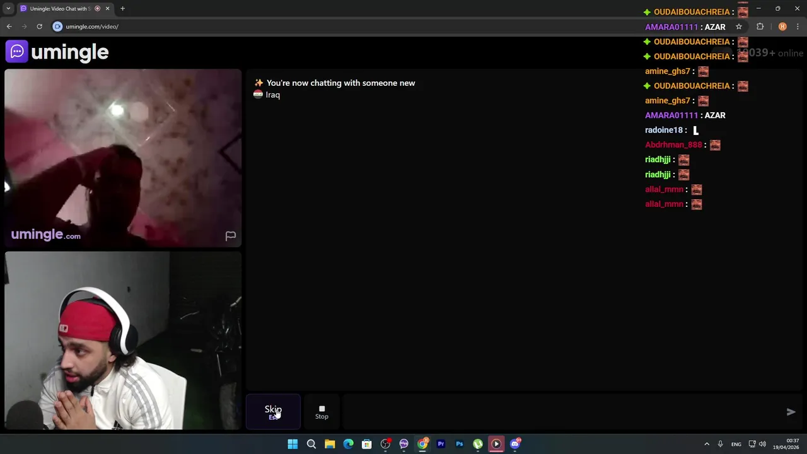Go back in browser history
The height and width of the screenshot is (454, 807).
coord(9,26)
